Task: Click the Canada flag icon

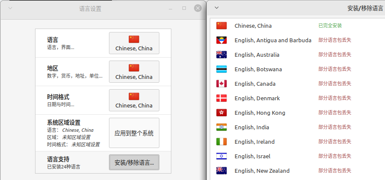Action: point(221,84)
